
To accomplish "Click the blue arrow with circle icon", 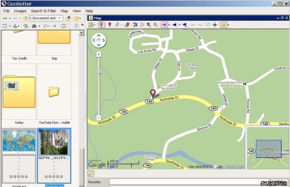I will coord(184,25).
